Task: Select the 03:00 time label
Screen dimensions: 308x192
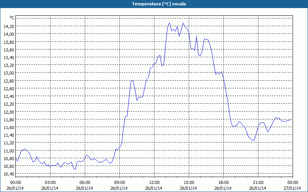Action: point(50,183)
